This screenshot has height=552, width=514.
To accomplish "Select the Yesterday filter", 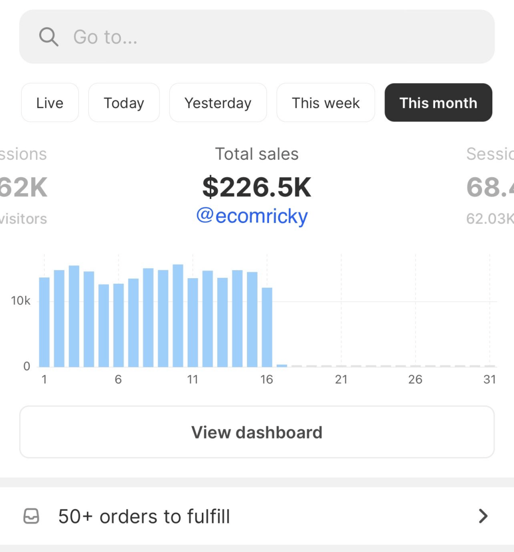I will 218,102.
